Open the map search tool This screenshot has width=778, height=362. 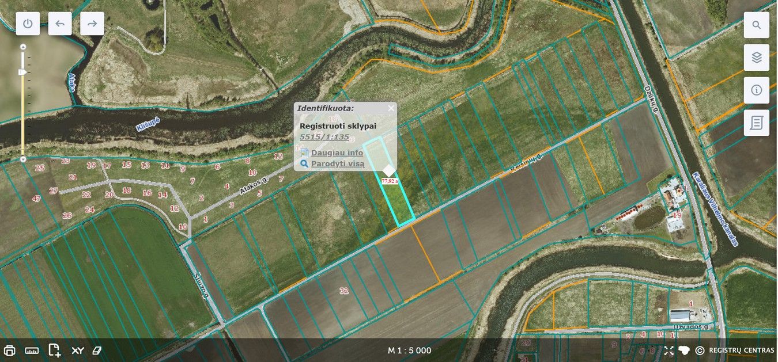[x=756, y=25]
